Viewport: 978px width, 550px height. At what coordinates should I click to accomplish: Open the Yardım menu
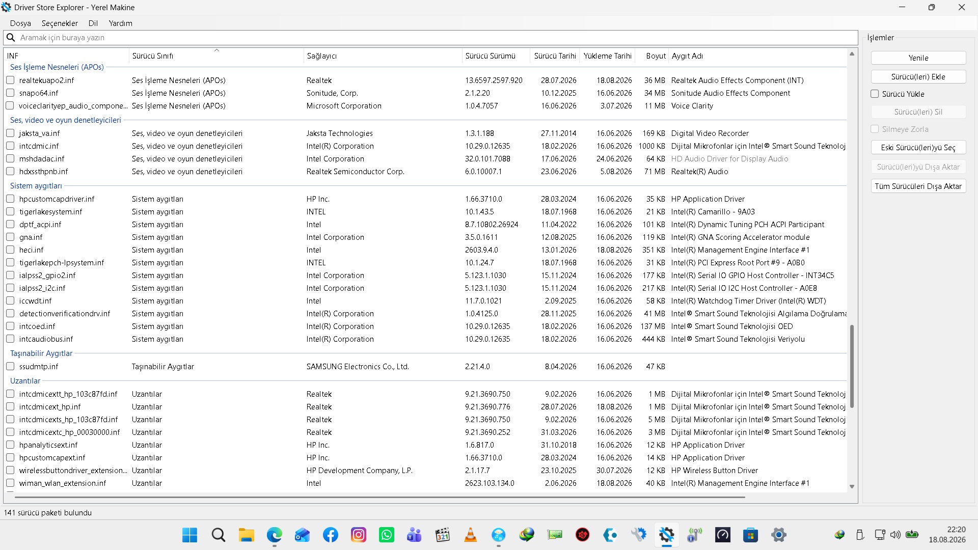click(x=120, y=23)
